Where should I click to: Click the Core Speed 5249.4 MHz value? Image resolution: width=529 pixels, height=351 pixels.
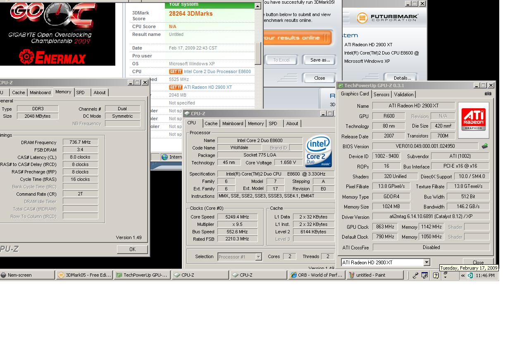coord(238,217)
